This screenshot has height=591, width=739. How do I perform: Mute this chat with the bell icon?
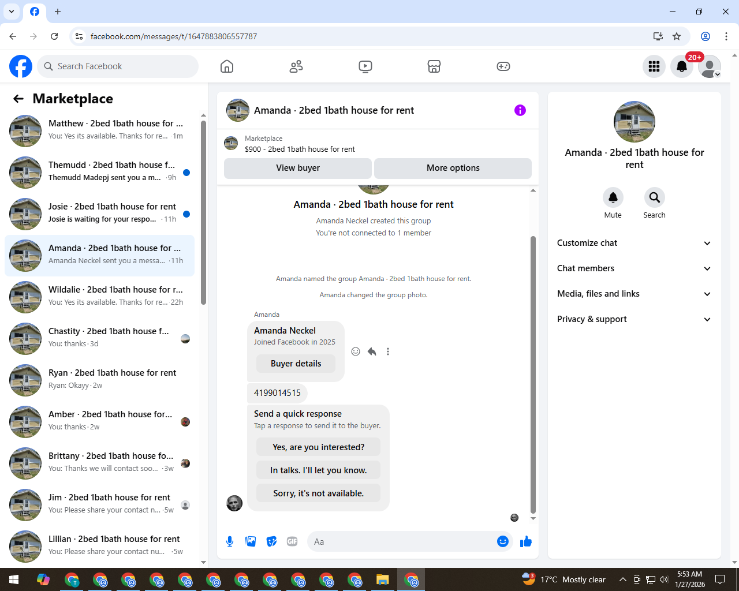click(613, 197)
